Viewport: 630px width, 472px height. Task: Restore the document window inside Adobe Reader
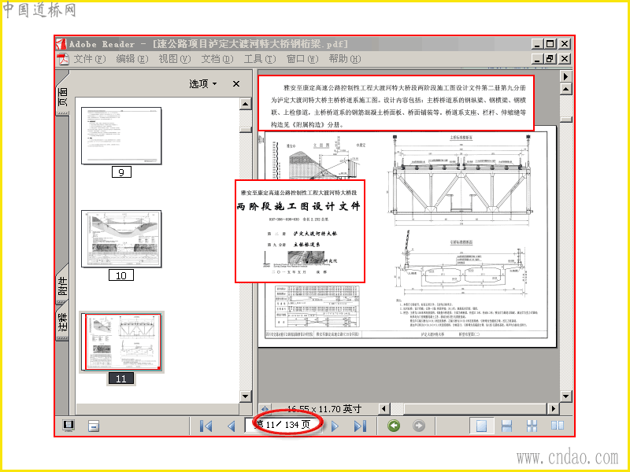549,59
